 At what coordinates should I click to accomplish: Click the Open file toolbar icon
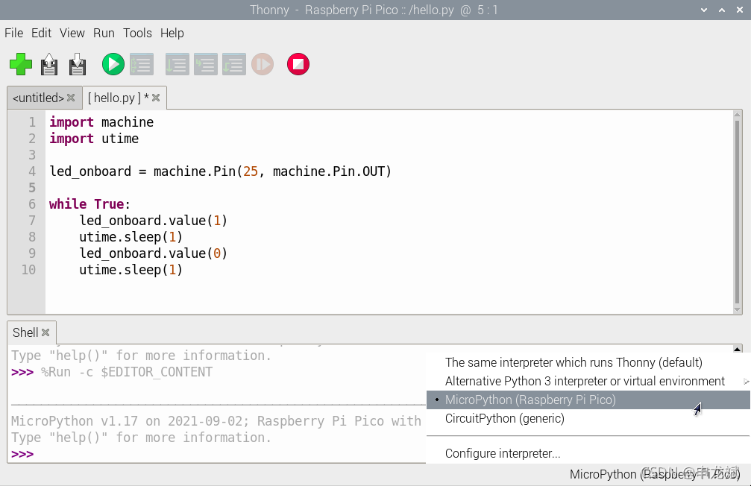49,64
